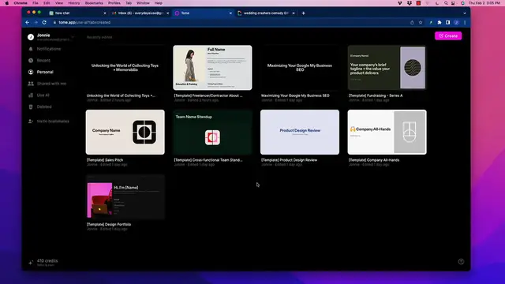Open a new browser tab
The height and width of the screenshot is (284, 505).
[303, 13]
